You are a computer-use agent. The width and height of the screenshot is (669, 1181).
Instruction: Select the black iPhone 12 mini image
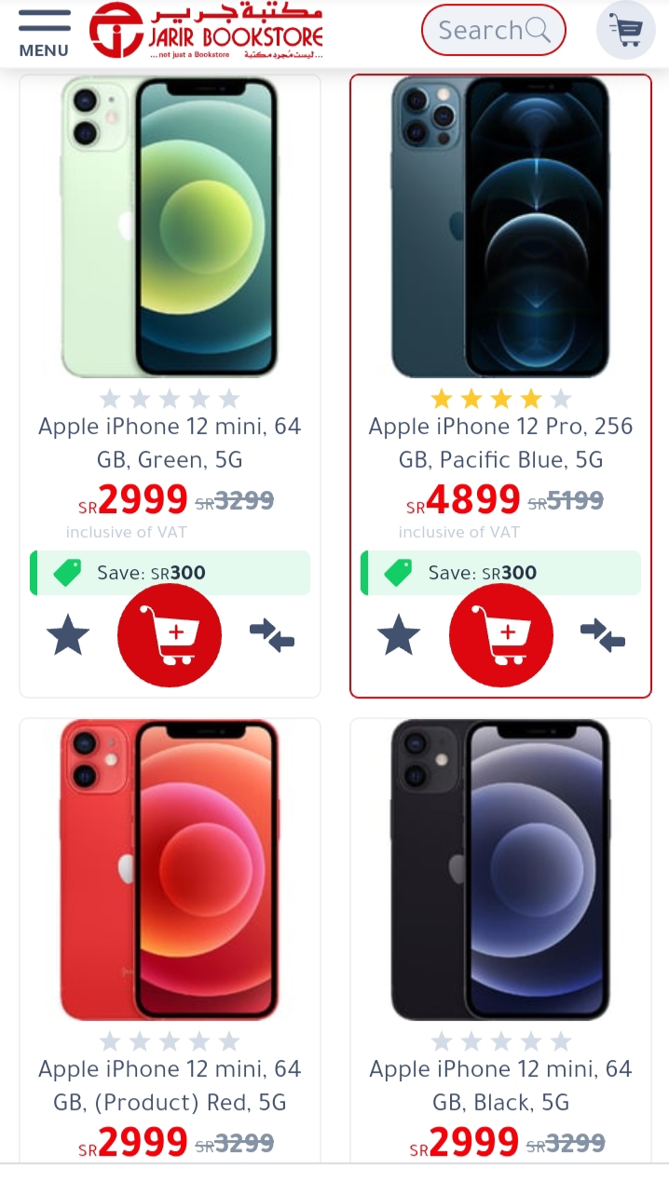[501, 870]
